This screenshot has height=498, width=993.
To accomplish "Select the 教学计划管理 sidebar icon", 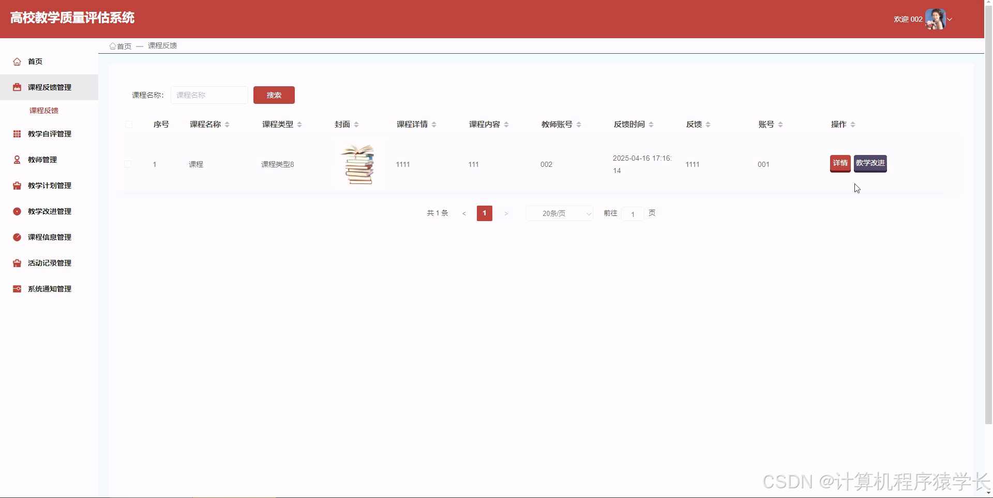I will (16, 185).
